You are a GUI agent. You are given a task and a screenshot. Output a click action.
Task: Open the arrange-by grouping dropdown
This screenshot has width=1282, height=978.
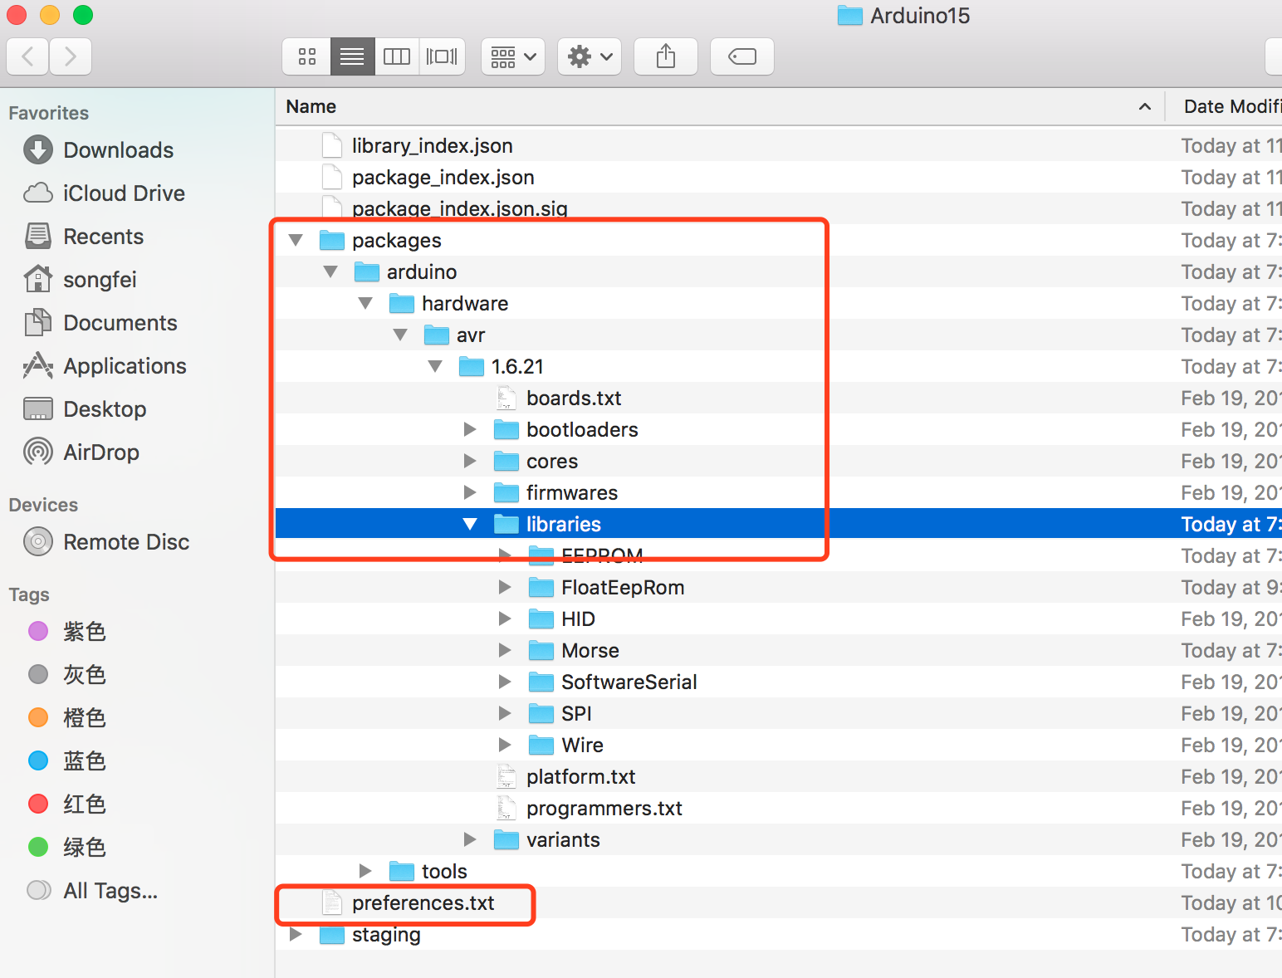pyautogui.click(x=513, y=56)
